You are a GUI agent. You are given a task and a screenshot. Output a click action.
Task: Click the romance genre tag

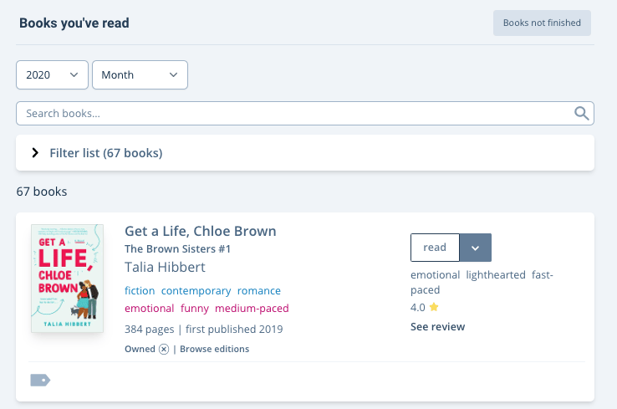[259, 291]
